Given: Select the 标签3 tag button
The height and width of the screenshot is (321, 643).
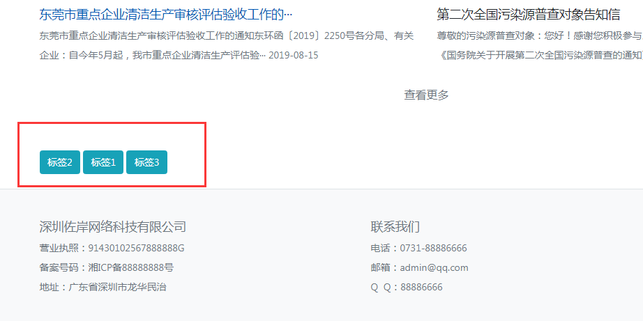Looking at the screenshot, I should tap(146, 162).
